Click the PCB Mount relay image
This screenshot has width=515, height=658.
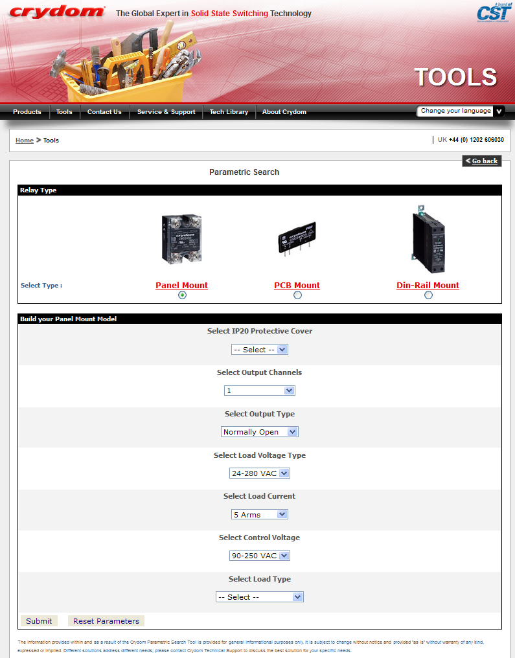pyautogui.click(x=297, y=238)
